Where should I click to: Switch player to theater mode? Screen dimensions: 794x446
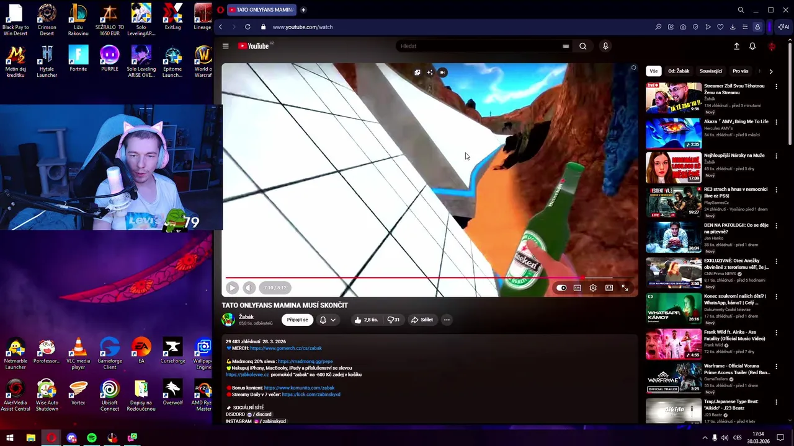tap(609, 287)
